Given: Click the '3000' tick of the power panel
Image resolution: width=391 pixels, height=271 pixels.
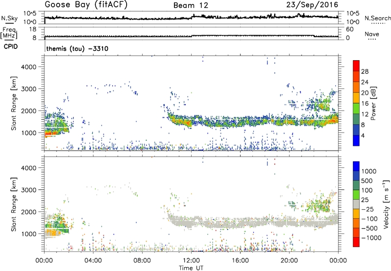Looking at the screenshot, I should click(28, 89).
